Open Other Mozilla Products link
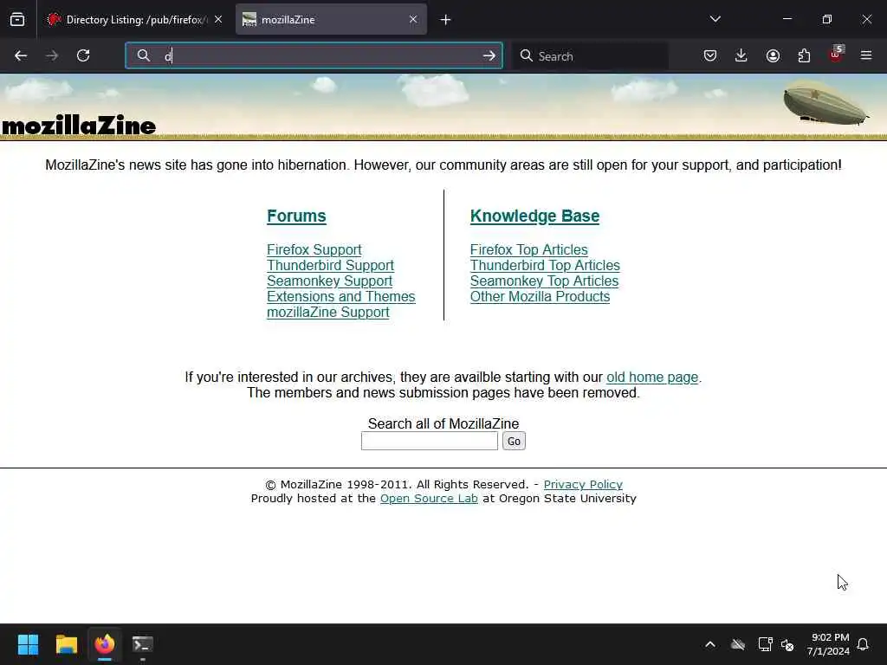The height and width of the screenshot is (665, 887). [540, 296]
